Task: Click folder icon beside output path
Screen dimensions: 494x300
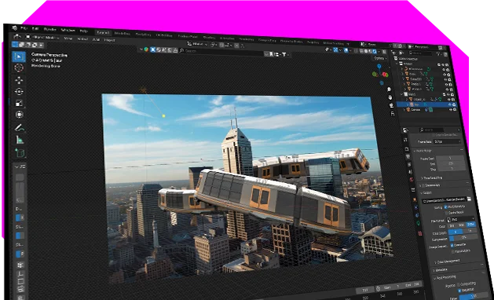Action: pos(469,199)
